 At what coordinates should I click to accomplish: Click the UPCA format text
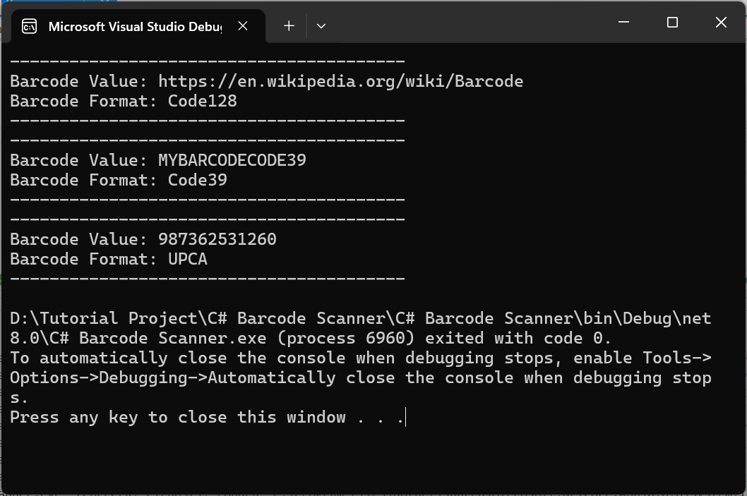click(187, 259)
